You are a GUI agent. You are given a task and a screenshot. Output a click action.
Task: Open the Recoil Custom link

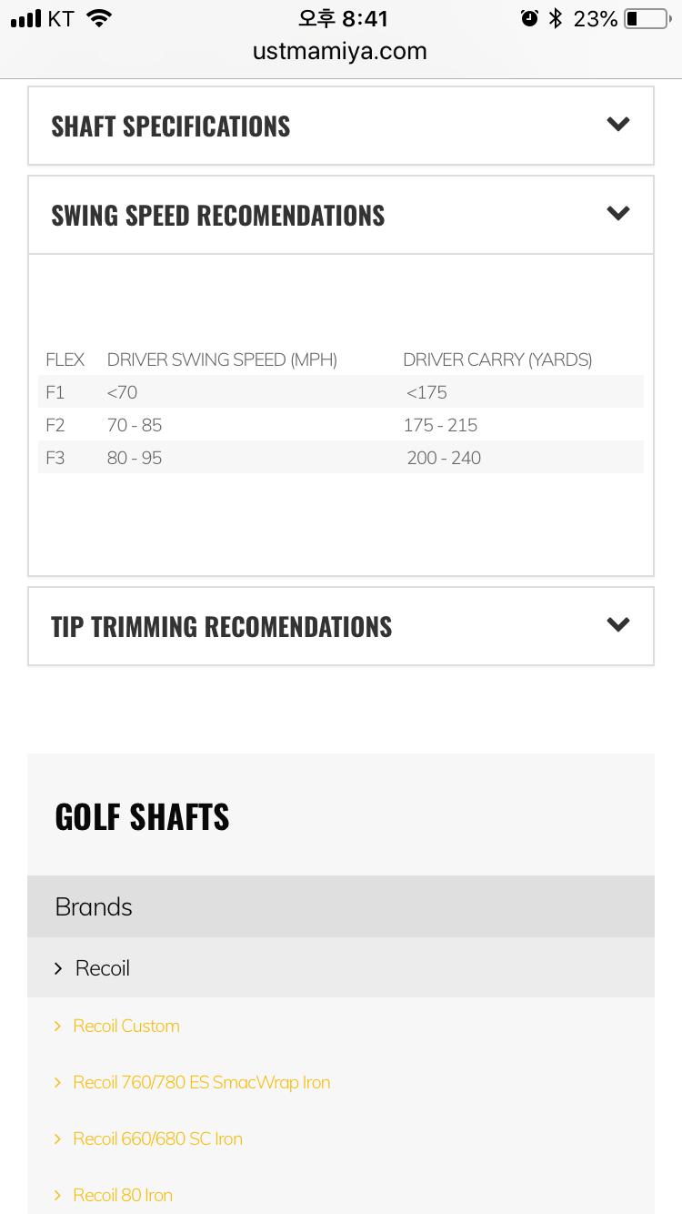[x=126, y=1026]
